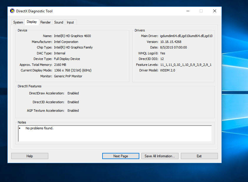Viewport: 248px width, 182px height.
Task: Click the WHQL Logo'd value 'Yes'
Action: 162,53
